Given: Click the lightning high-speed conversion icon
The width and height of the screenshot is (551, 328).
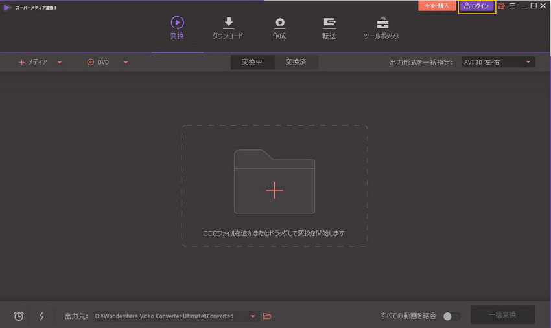Looking at the screenshot, I should click(41, 316).
